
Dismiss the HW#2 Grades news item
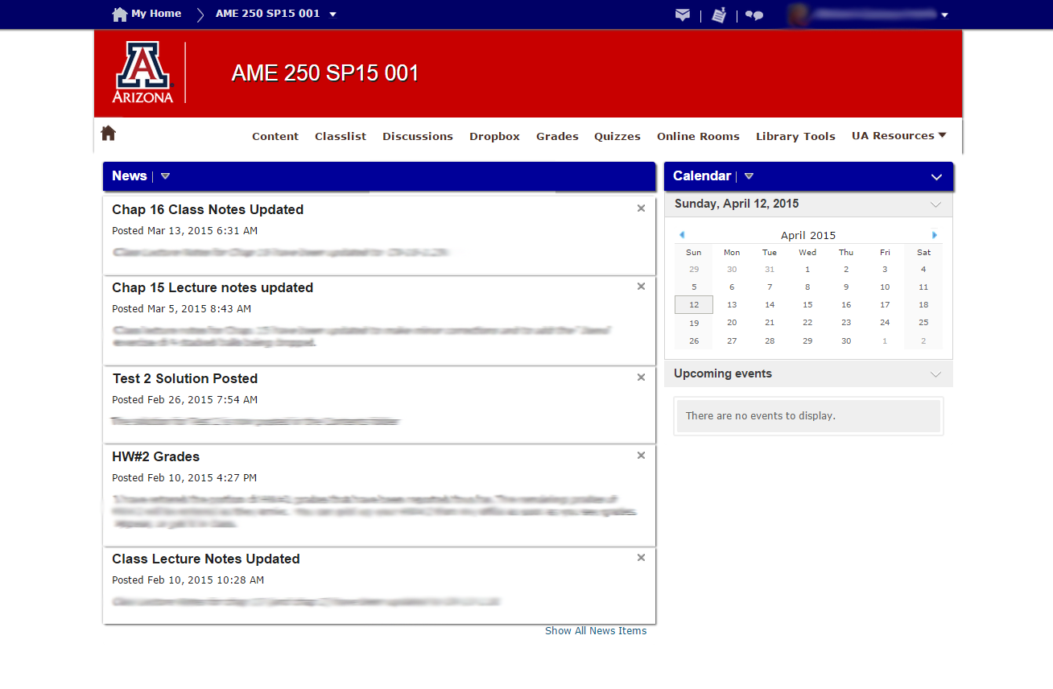click(641, 456)
